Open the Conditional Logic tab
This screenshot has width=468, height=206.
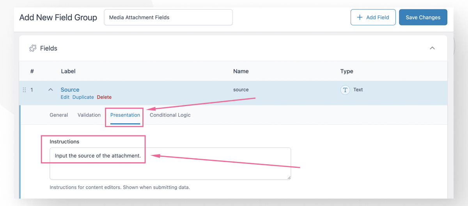[170, 115]
